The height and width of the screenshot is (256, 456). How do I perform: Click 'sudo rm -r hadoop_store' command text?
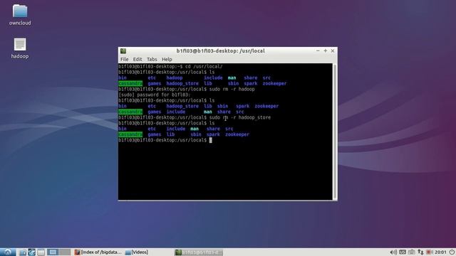point(240,117)
